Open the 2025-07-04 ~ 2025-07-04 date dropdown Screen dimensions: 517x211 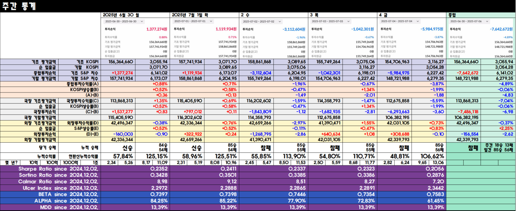tap(400, 21)
